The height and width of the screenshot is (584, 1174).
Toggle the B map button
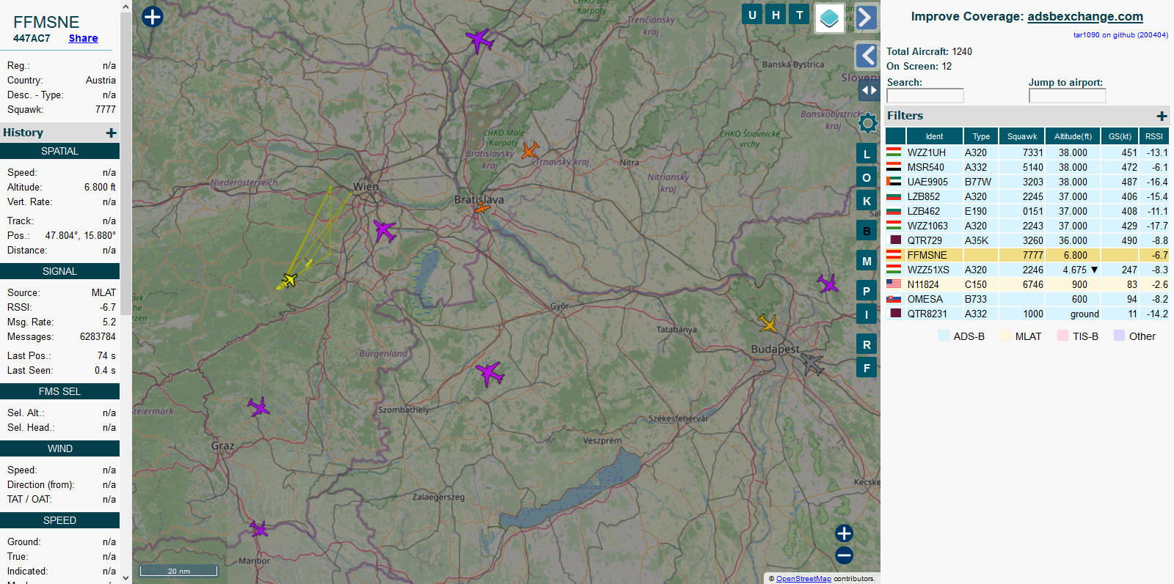coord(867,231)
